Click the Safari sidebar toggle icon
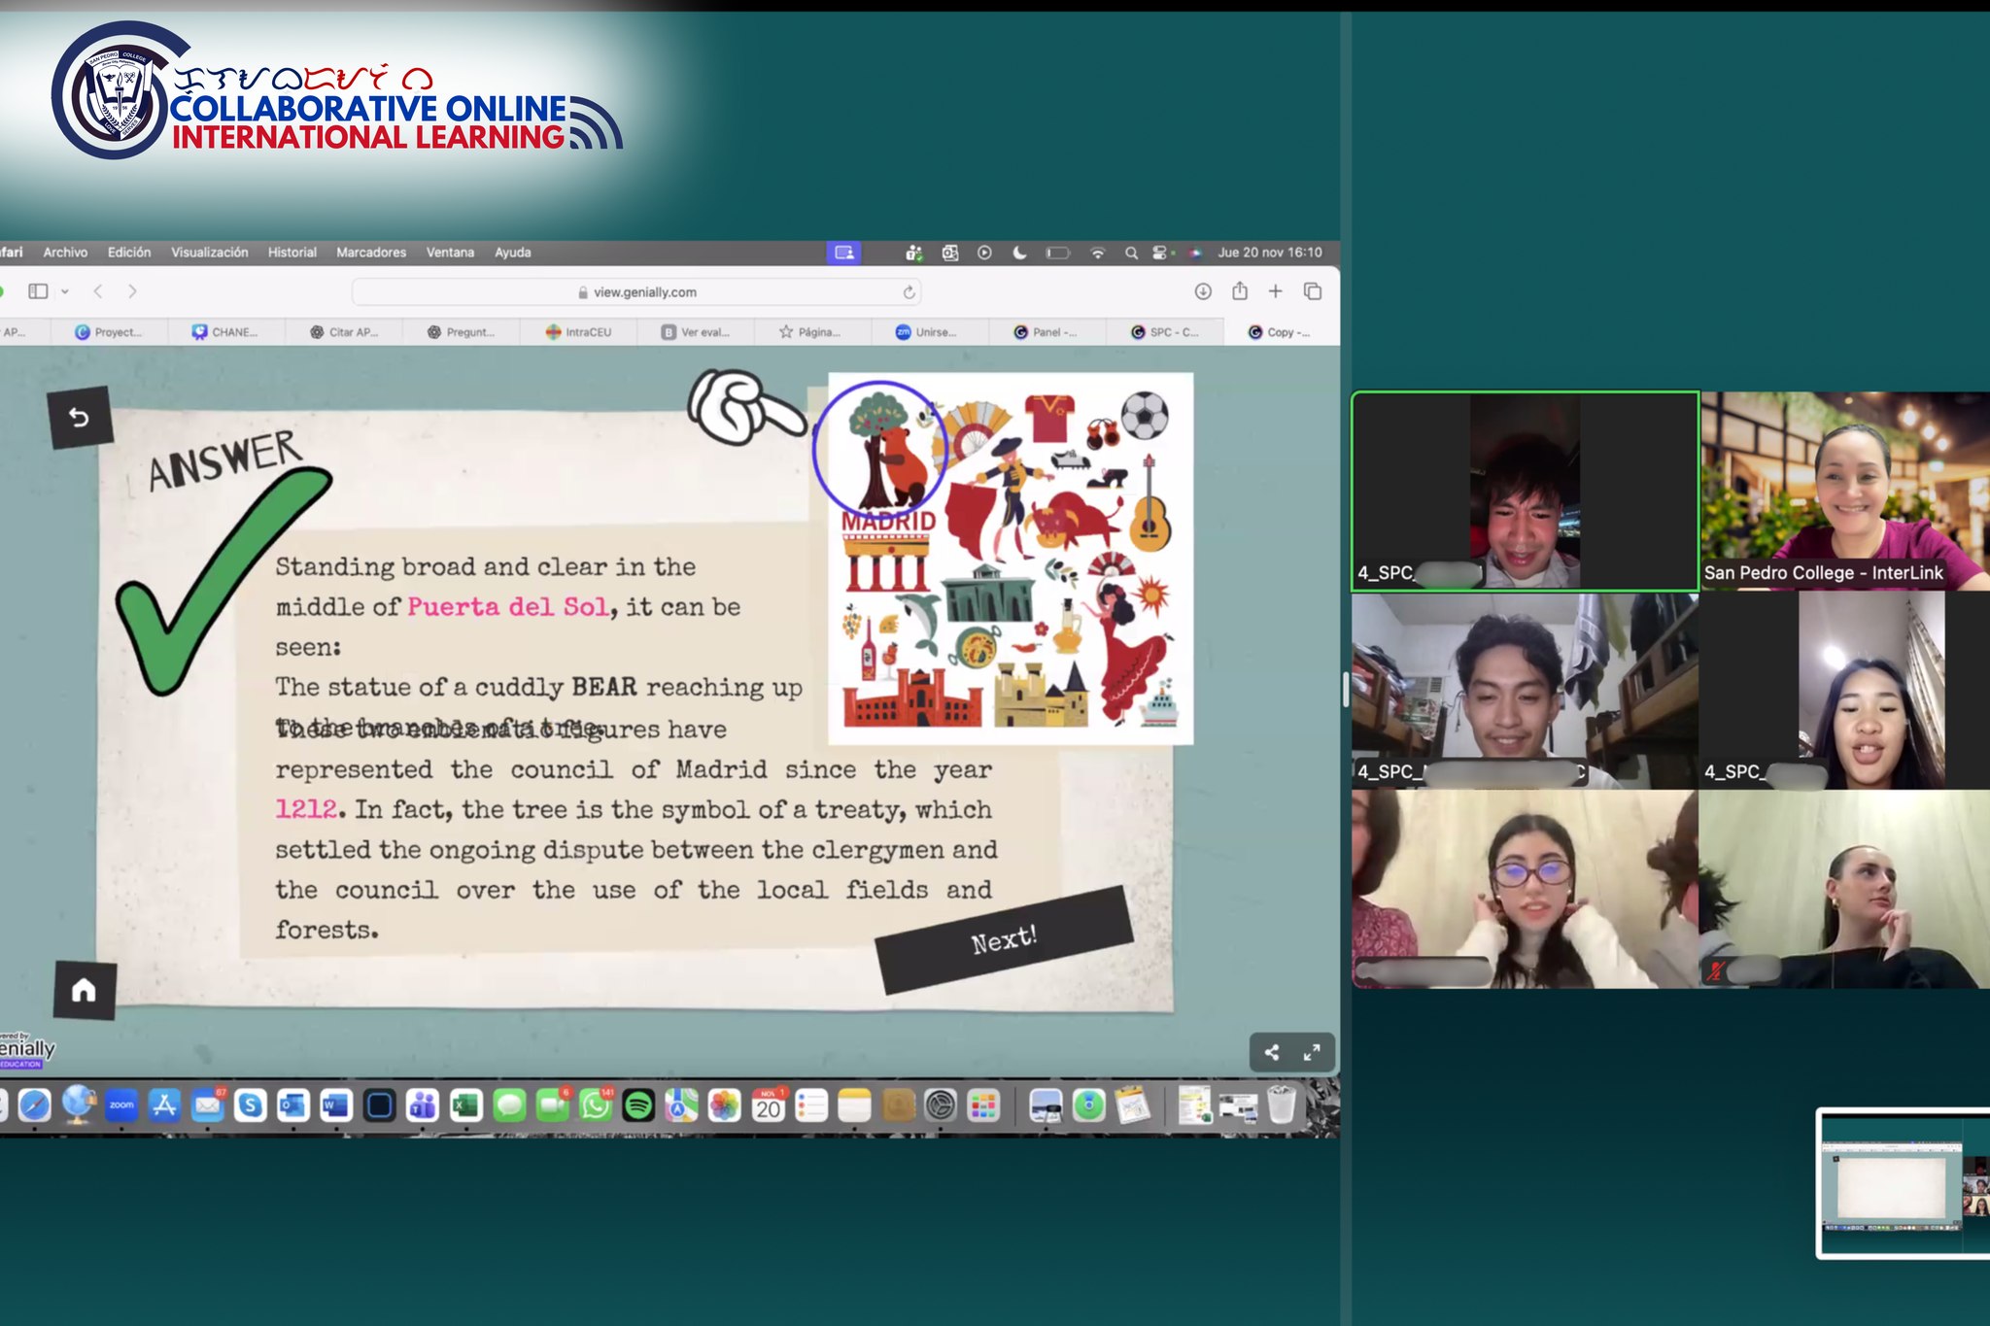This screenshot has width=1990, height=1326. pos(38,290)
